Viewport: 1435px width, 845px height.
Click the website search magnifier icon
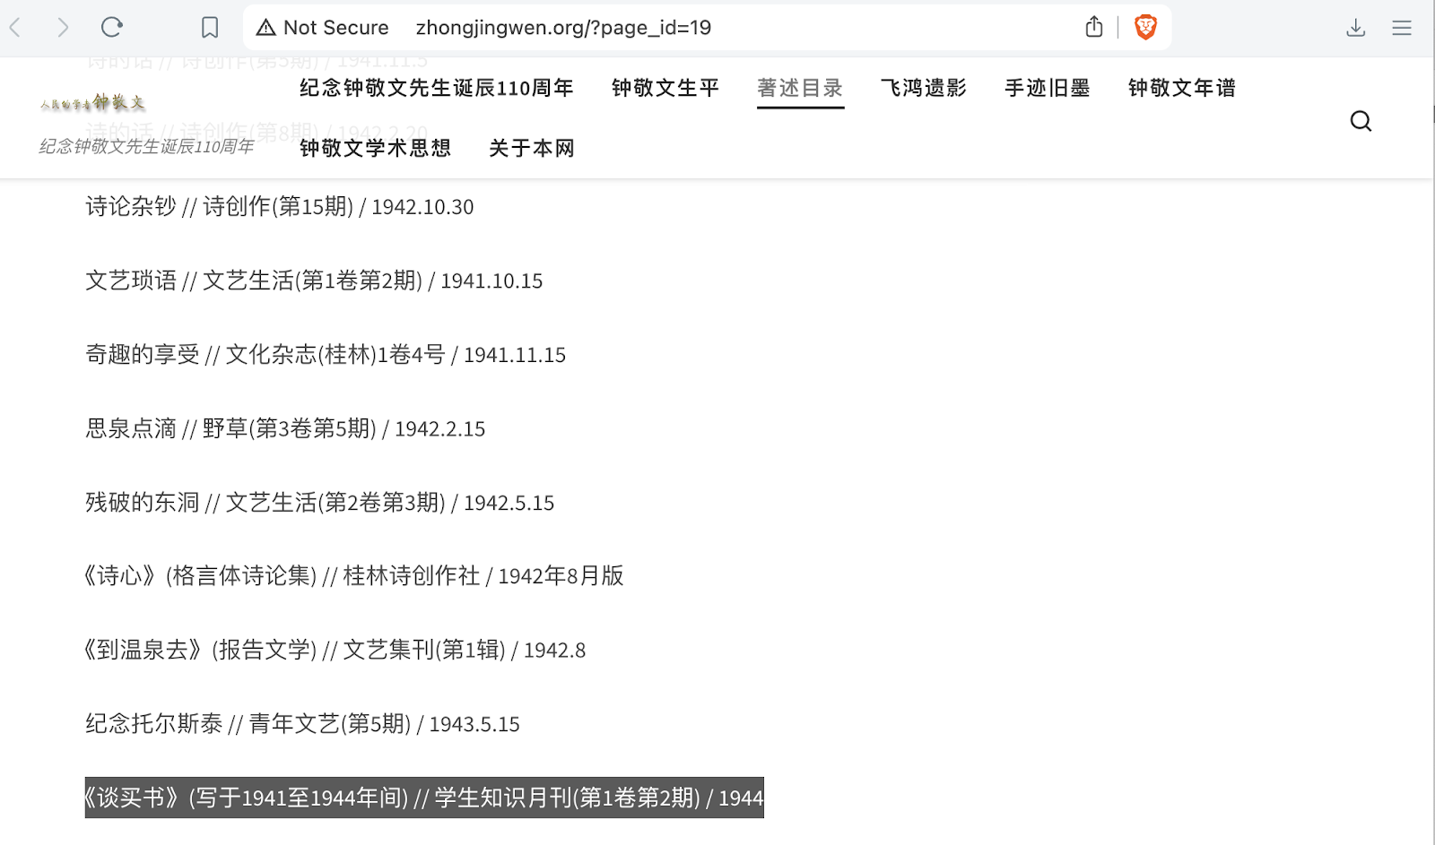[1361, 121]
